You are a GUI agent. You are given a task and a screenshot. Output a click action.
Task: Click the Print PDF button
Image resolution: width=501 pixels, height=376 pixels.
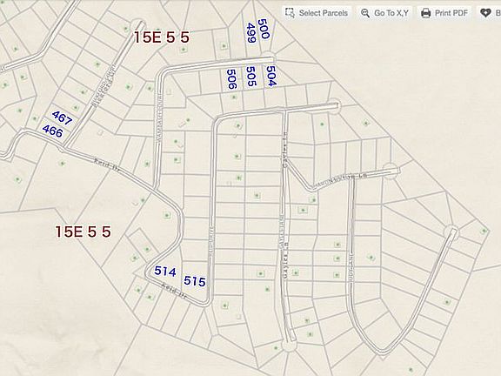coord(444,13)
